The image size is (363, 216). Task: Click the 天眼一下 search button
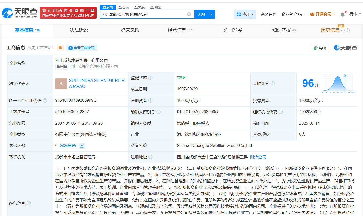[205, 14]
